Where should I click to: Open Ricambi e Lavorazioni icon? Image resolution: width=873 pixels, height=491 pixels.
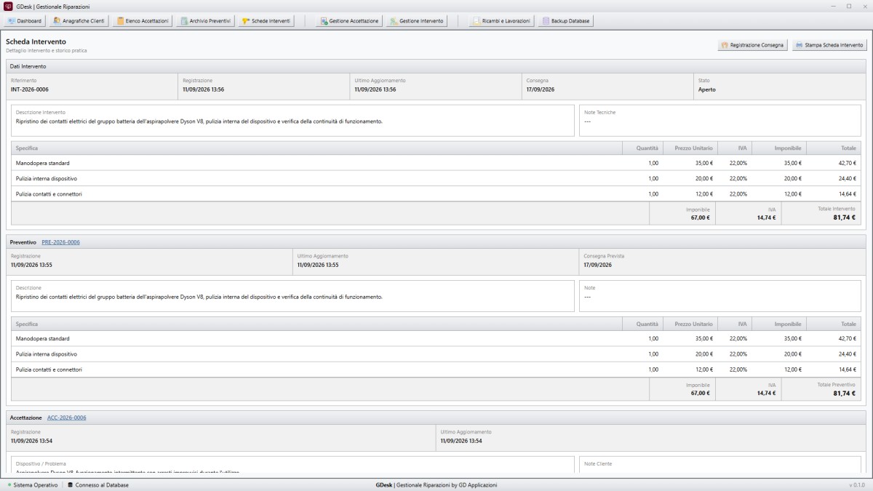(477, 21)
